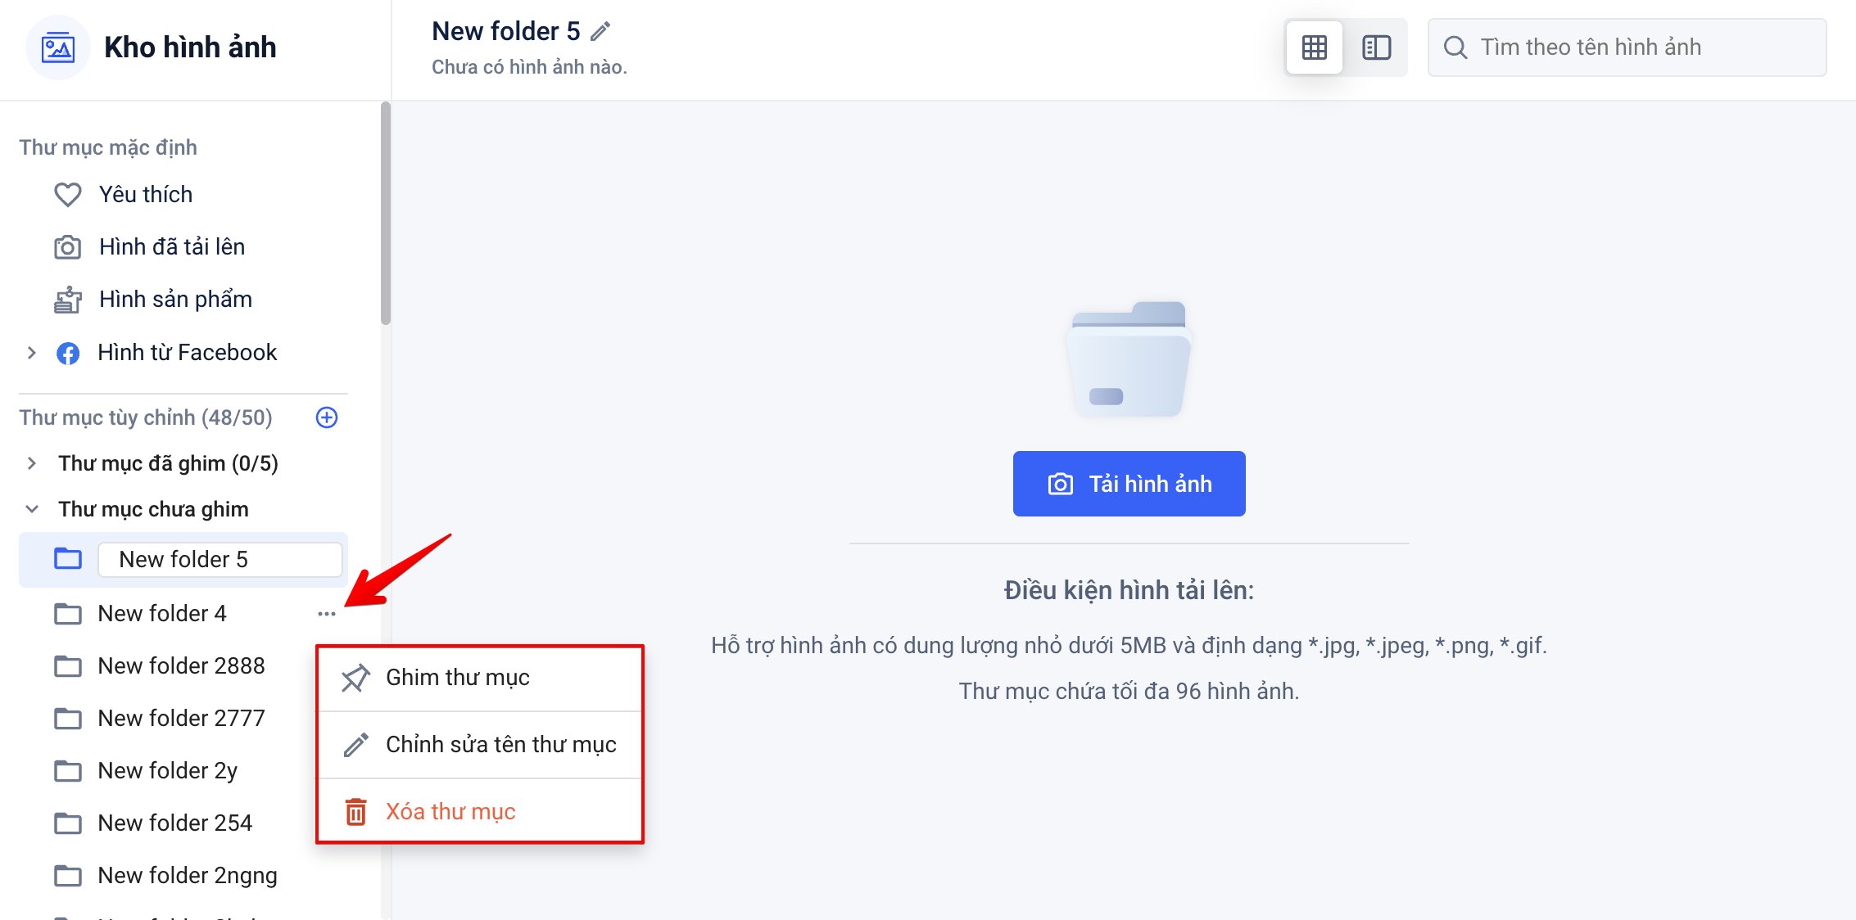1856x920 pixels.
Task: Expand Thư mục đã ghim pinned folders
Action: (x=32, y=463)
